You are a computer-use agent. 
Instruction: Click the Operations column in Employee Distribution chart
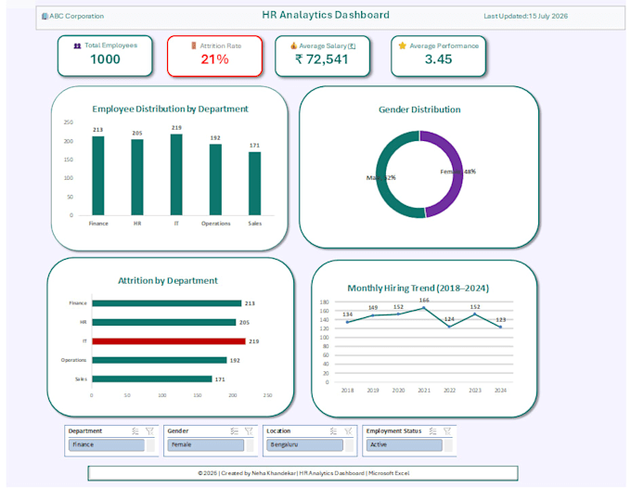(x=215, y=180)
